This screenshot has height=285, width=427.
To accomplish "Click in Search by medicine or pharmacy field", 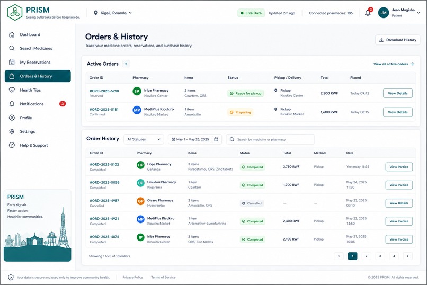I will click(270, 139).
